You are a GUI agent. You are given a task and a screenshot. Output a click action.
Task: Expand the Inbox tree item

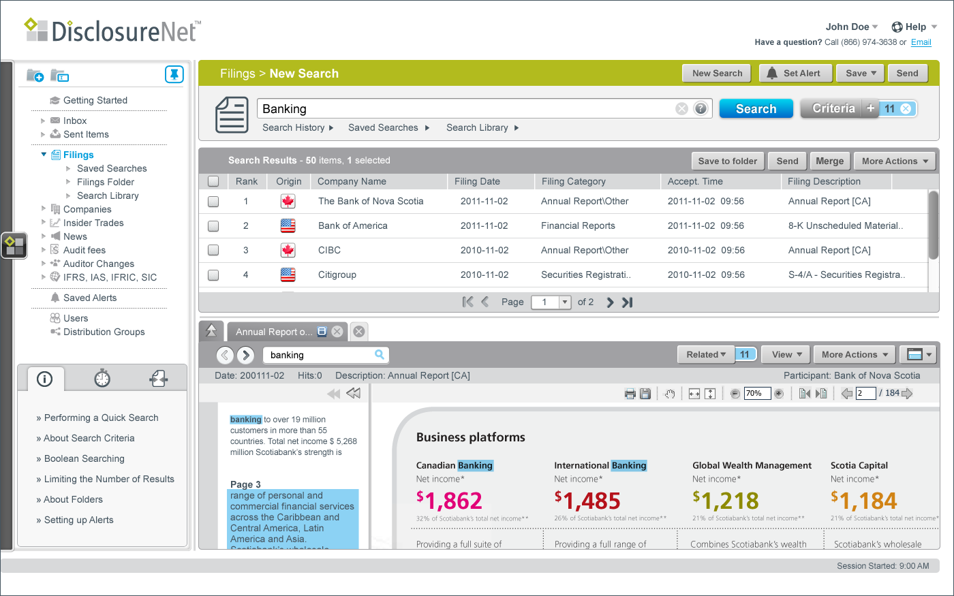coord(43,121)
